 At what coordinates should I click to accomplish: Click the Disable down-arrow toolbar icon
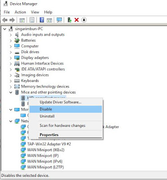pos(84,20)
